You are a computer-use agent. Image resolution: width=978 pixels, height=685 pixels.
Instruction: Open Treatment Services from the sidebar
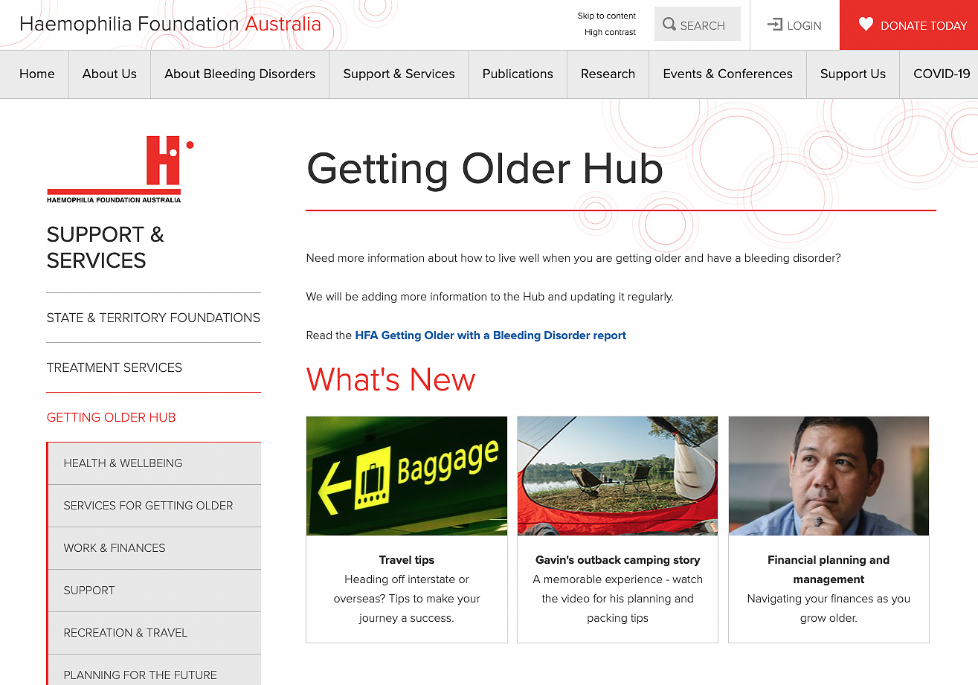pyautogui.click(x=114, y=367)
